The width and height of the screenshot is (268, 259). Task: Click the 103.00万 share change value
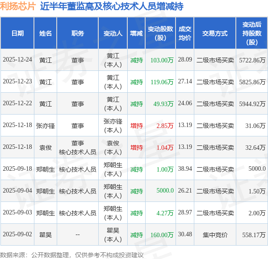[x=162, y=60]
